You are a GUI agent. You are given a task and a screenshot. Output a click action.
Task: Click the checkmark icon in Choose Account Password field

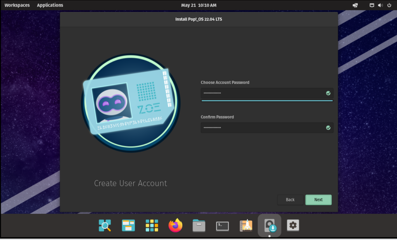coord(328,93)
